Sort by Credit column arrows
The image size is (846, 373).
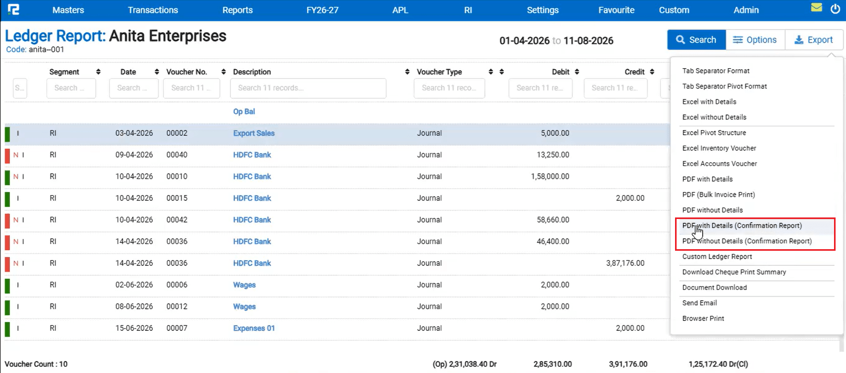coord(652,72)
